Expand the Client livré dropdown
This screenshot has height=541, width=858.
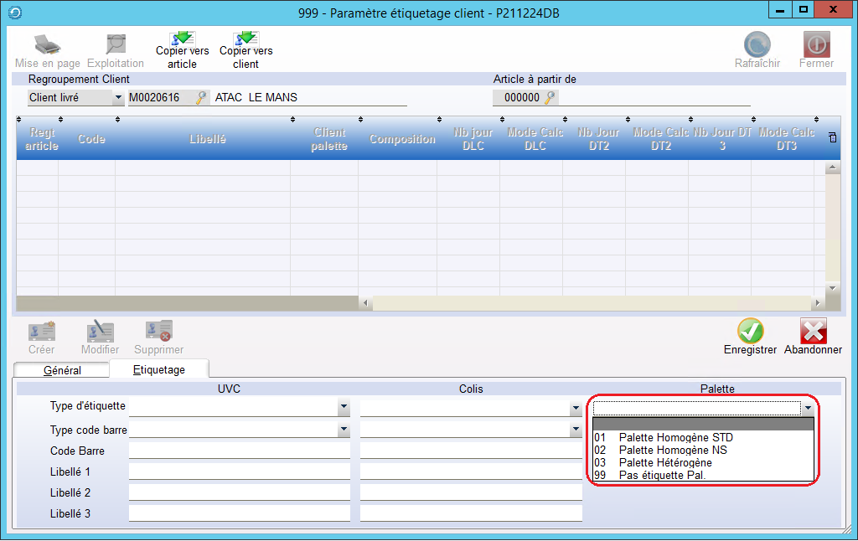click(x=116, y=98)
